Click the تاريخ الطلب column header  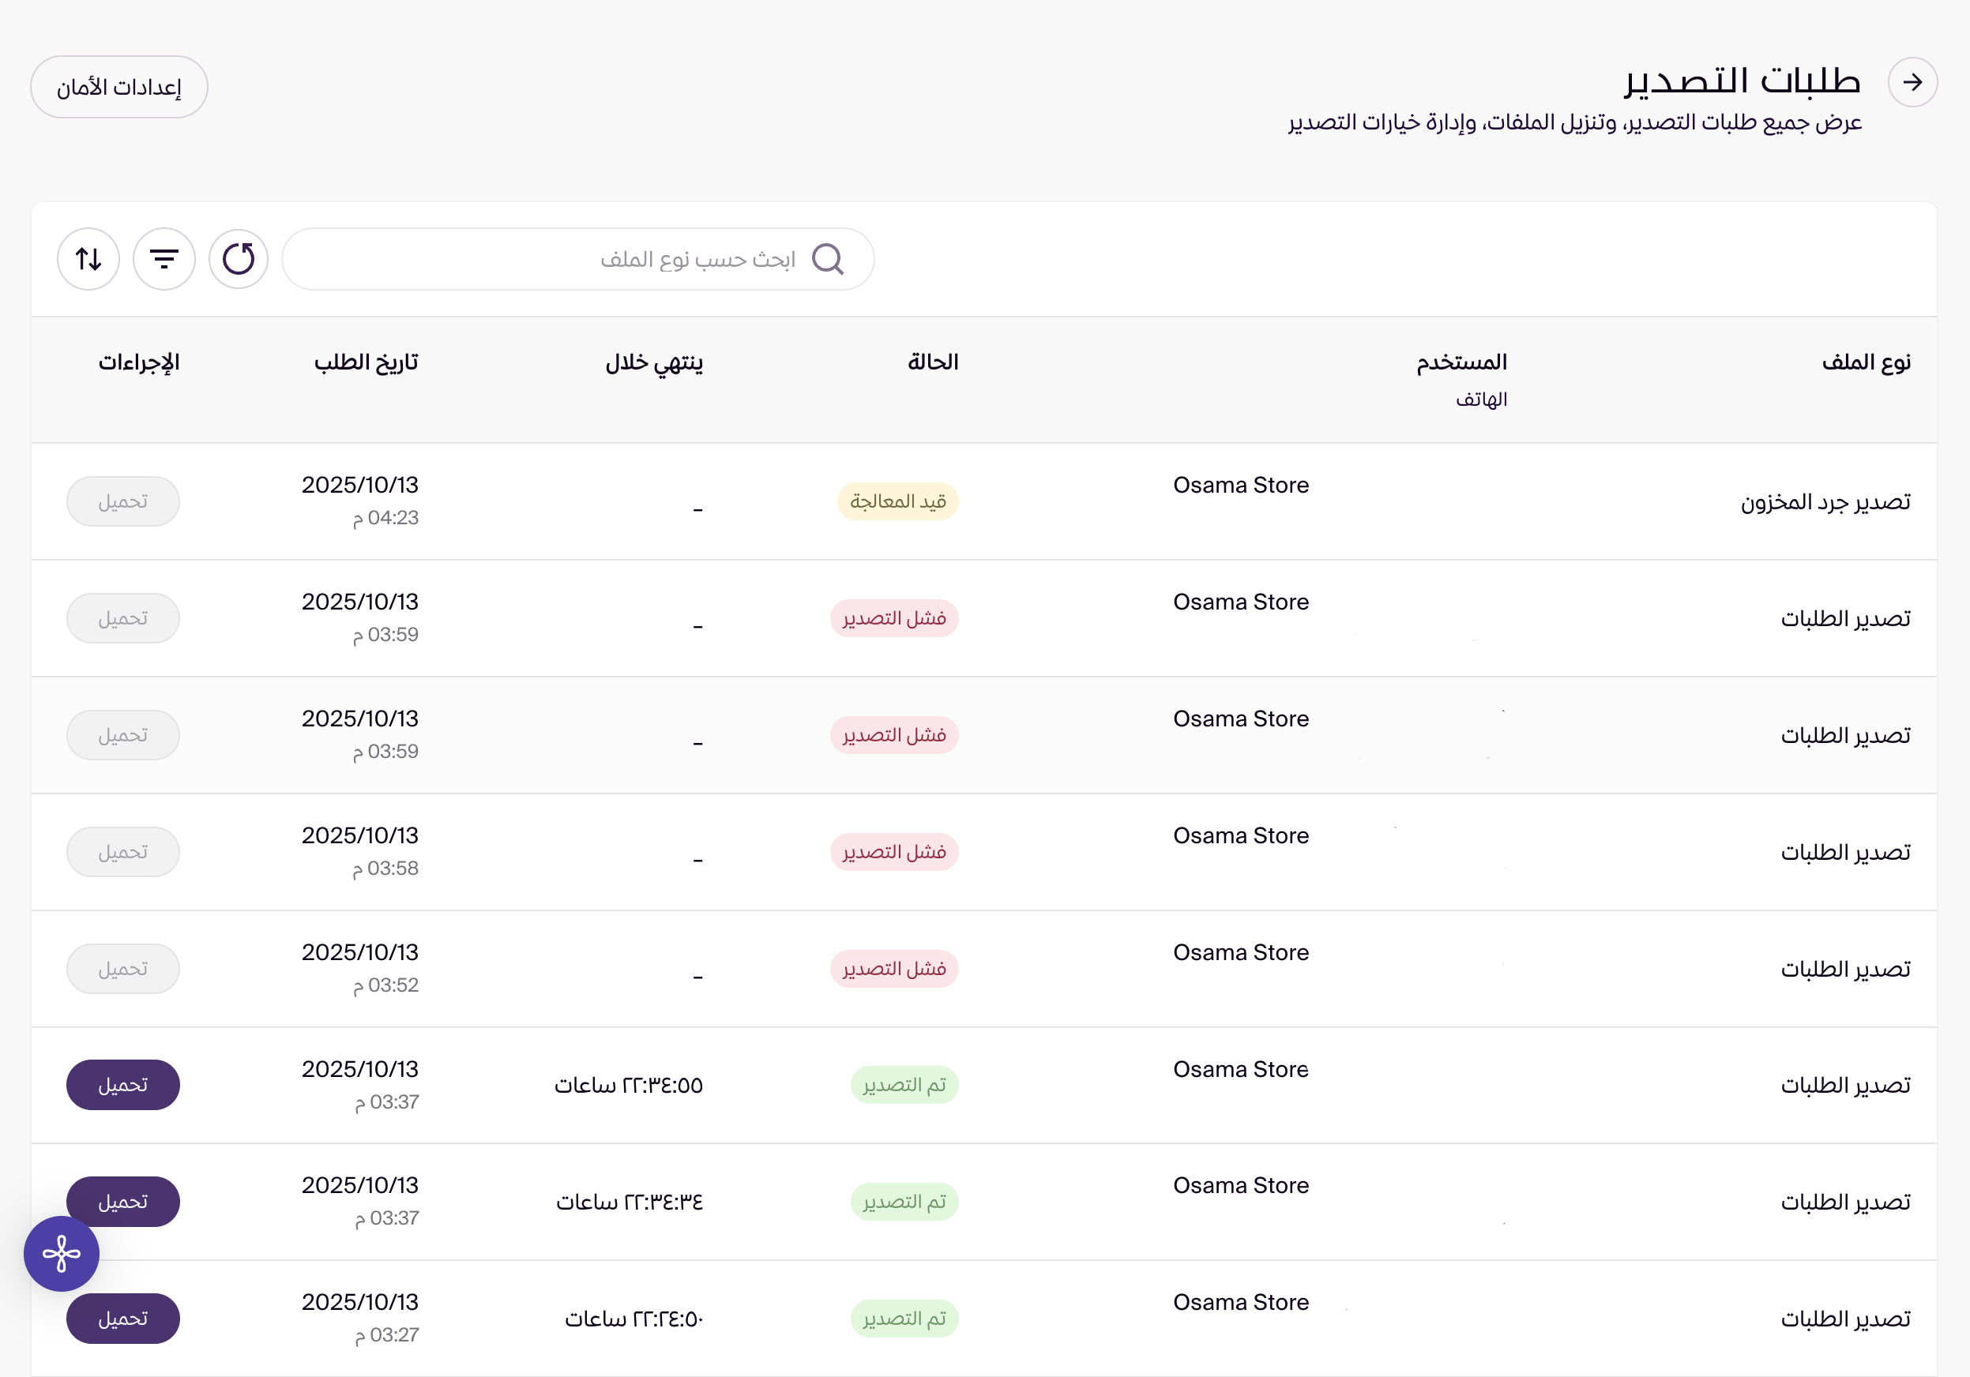click(x=367, y=362)
